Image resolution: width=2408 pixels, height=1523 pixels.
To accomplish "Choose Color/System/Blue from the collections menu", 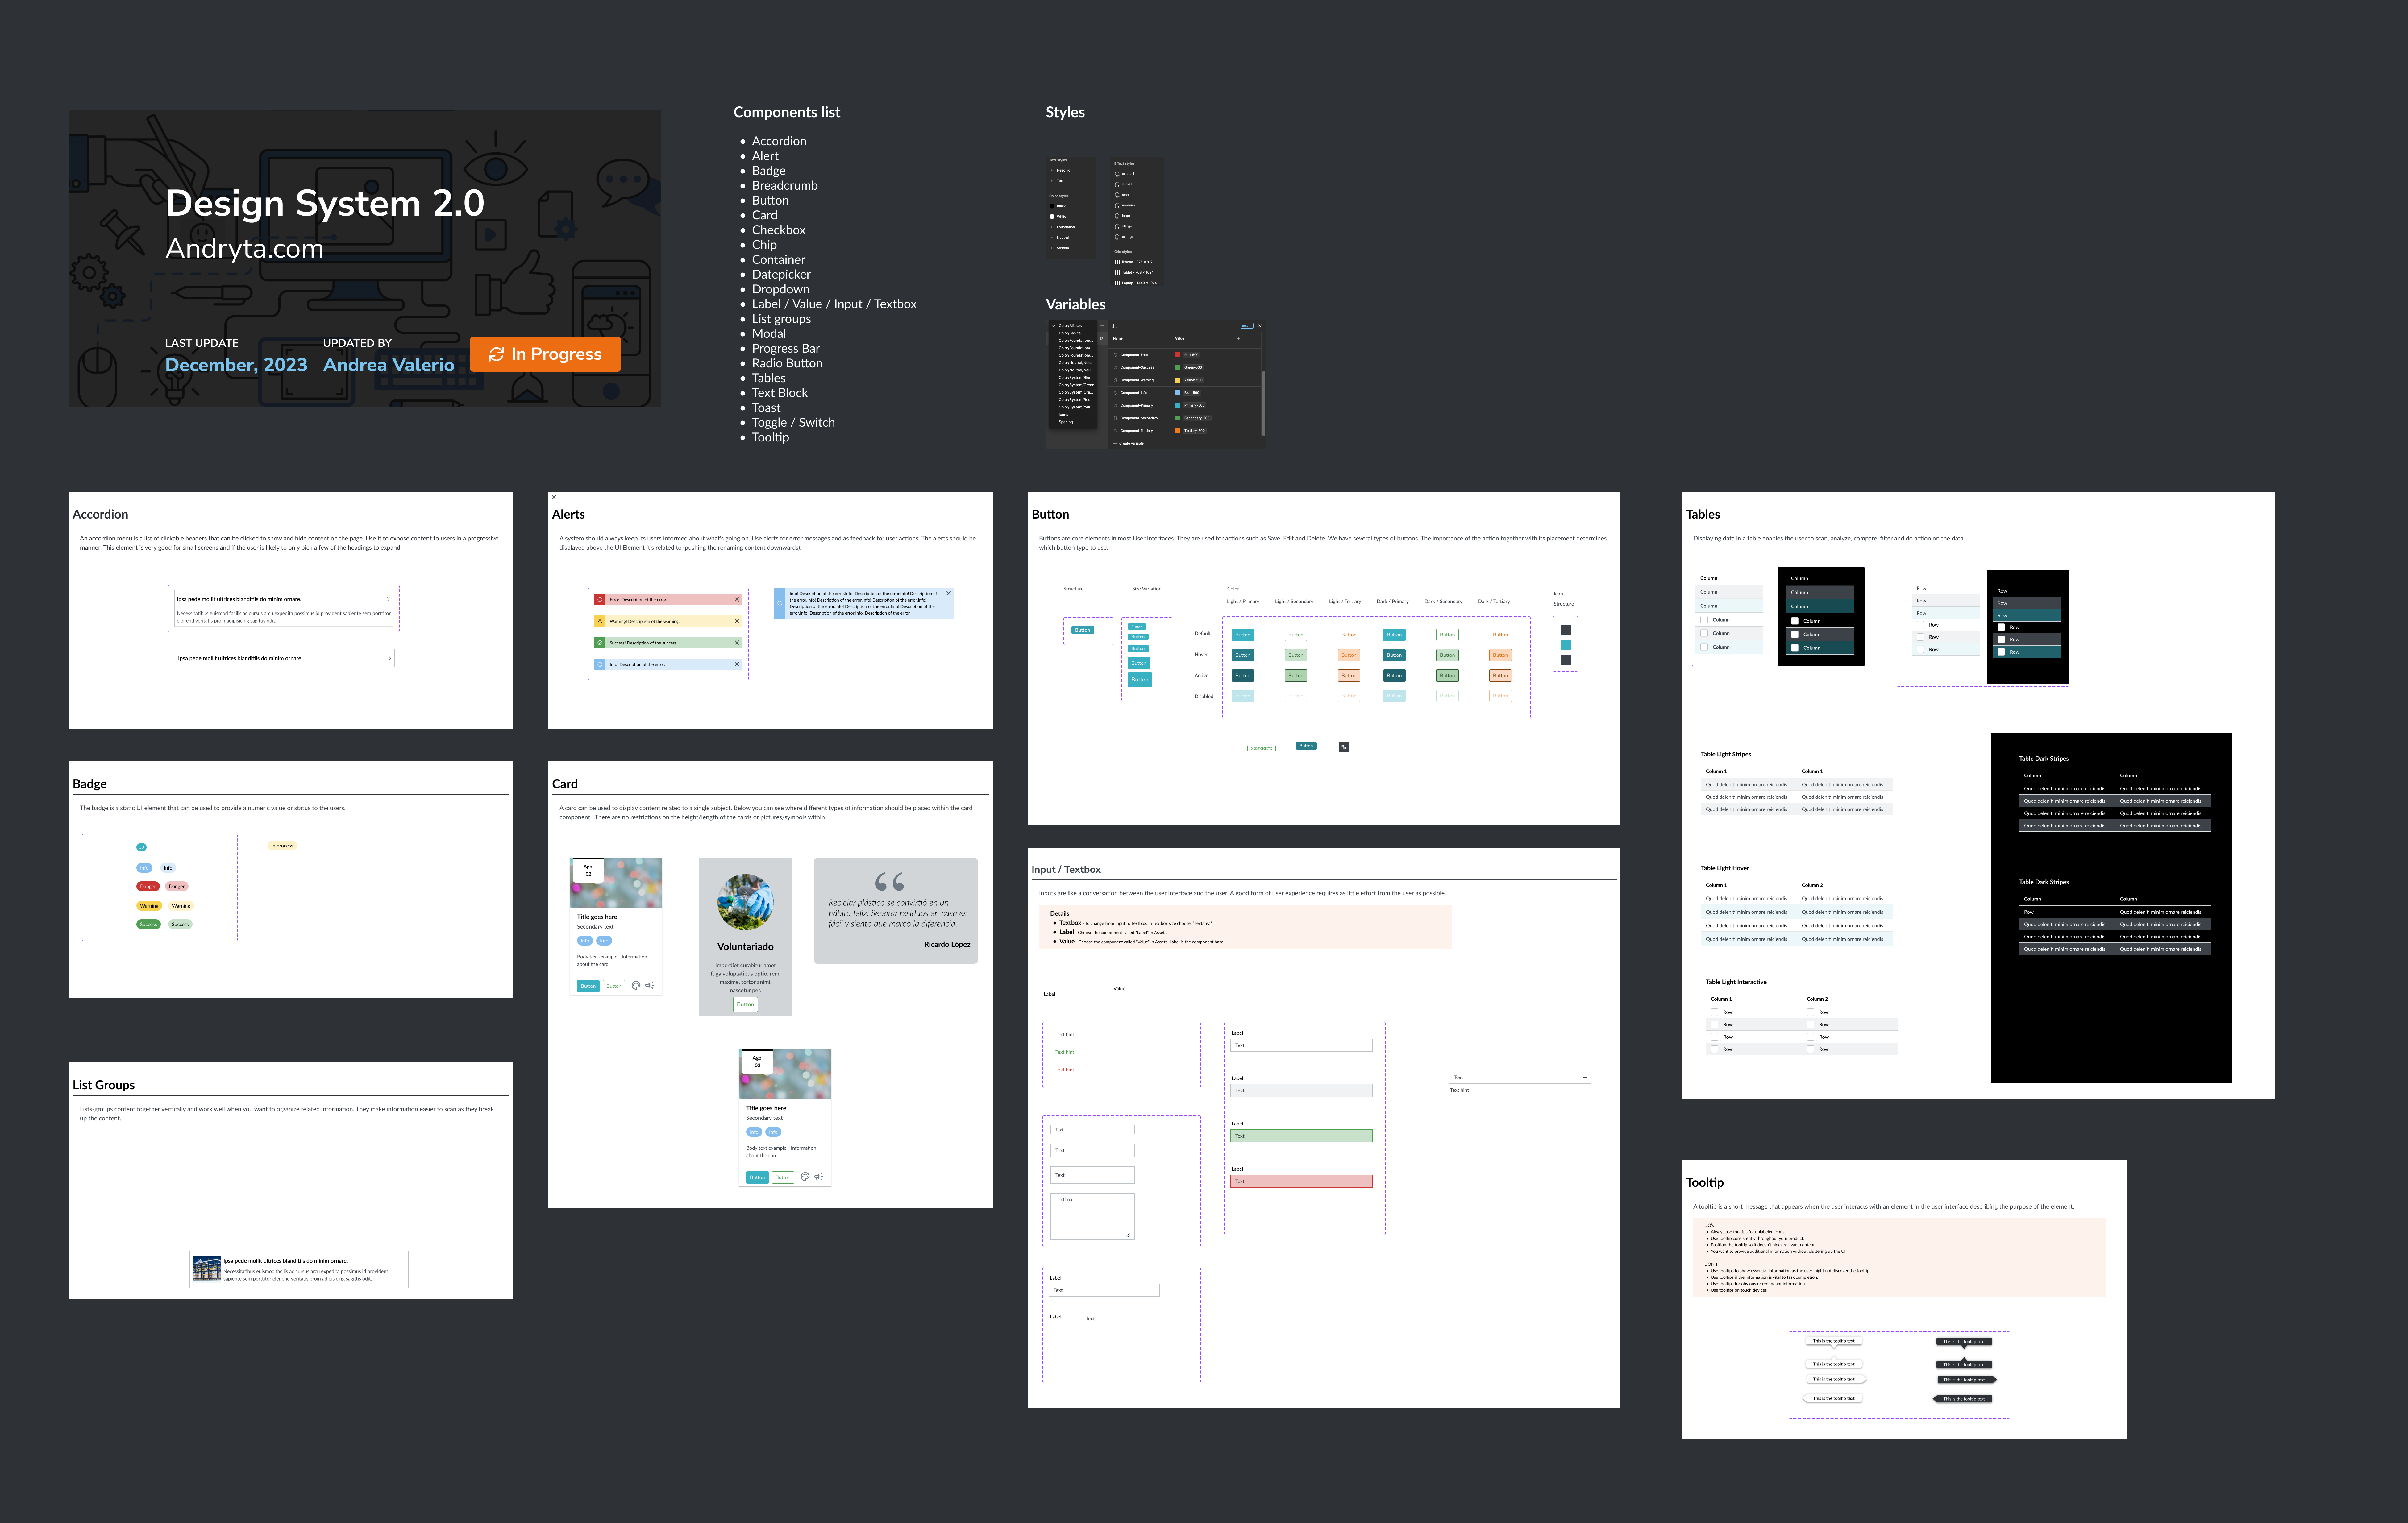I will tap(1075, 378).
